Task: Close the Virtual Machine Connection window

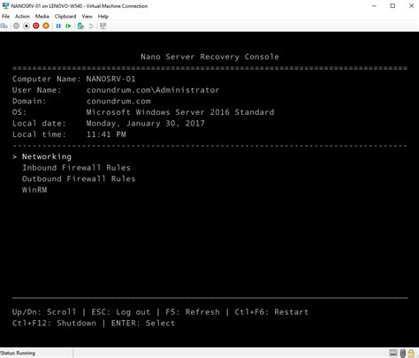Action: (411, 5)
